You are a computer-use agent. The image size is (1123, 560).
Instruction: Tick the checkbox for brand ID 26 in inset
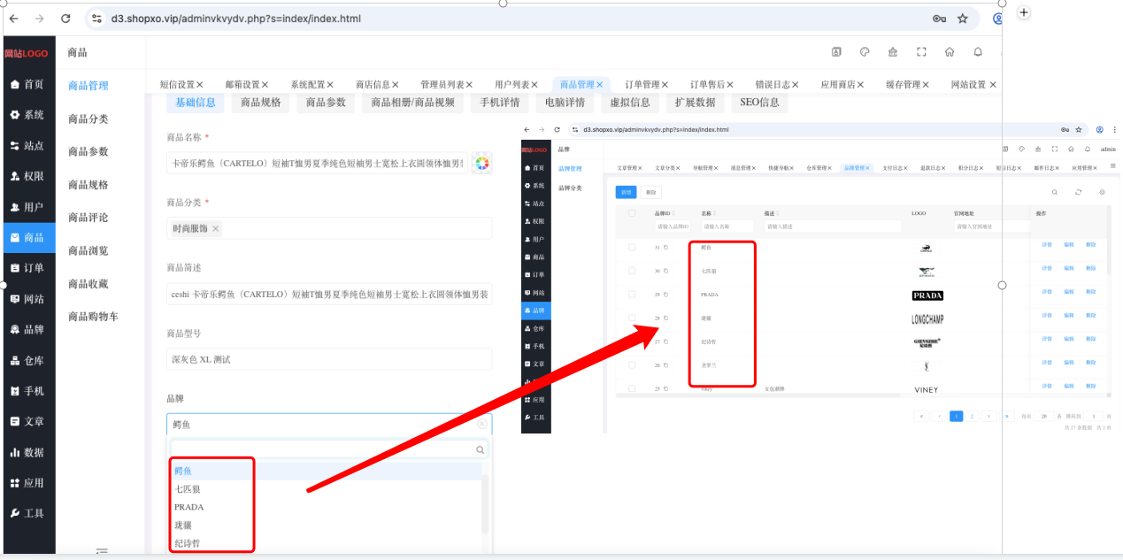(632, 364)
